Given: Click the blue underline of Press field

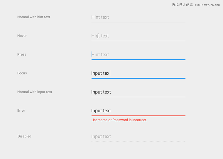Looking at the screenshot, I should pyautogui.click(x=138, y=60).
